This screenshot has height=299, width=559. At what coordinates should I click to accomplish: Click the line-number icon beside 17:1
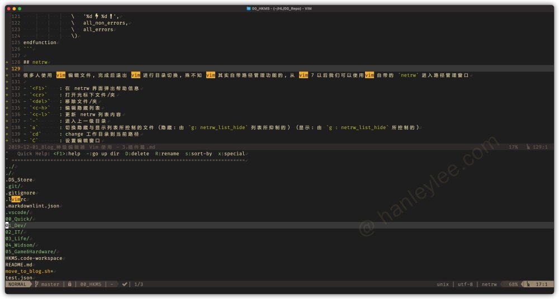(528, 284)
